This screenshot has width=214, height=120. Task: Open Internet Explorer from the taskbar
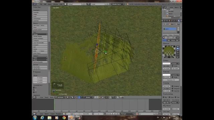click(x=42, y=118)
